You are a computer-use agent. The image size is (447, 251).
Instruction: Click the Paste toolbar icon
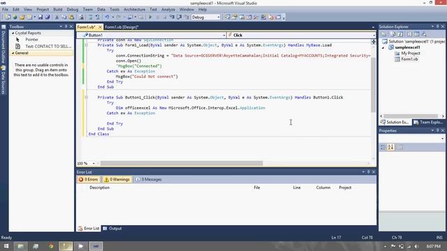click(71, 17)
